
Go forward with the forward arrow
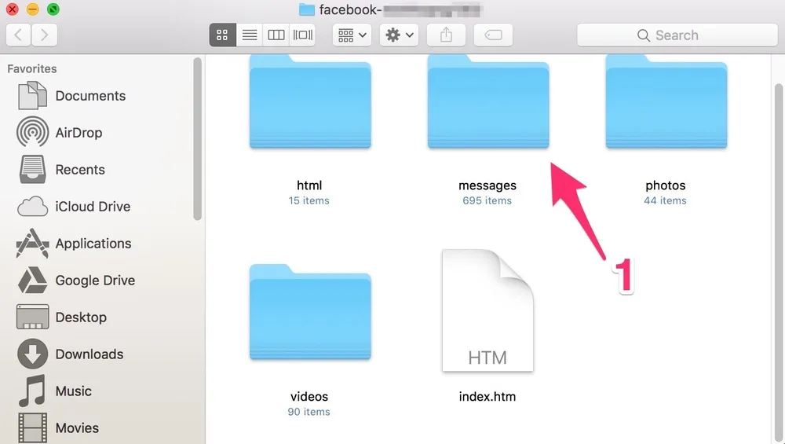(44, 35)
